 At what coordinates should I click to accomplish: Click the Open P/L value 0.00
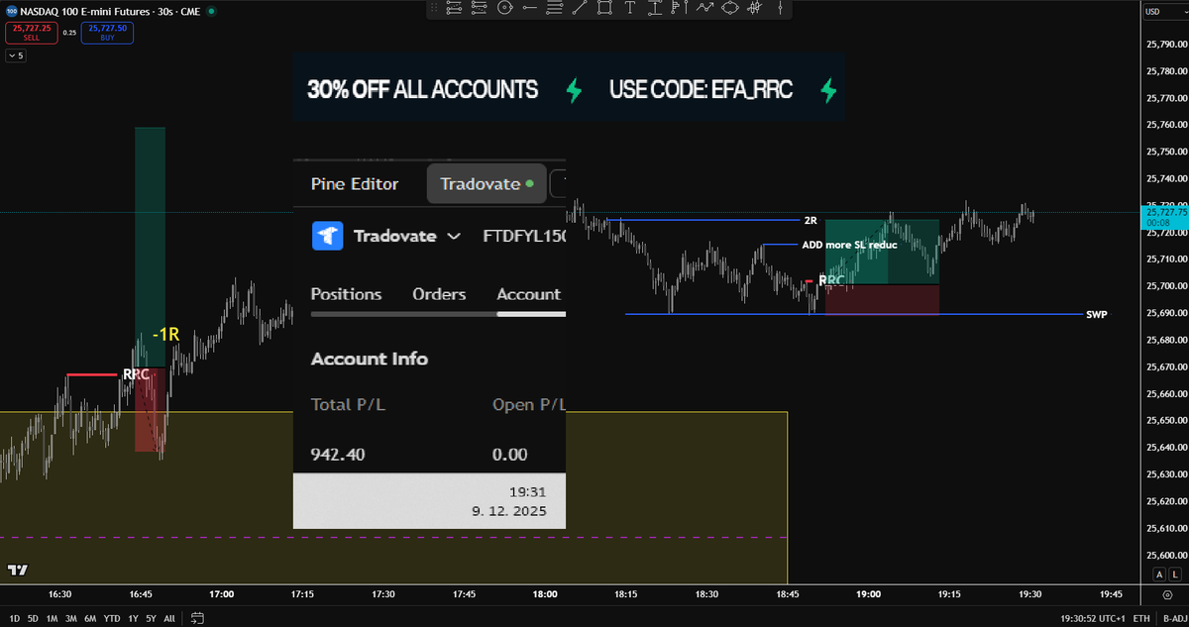[x=510, y=455]
